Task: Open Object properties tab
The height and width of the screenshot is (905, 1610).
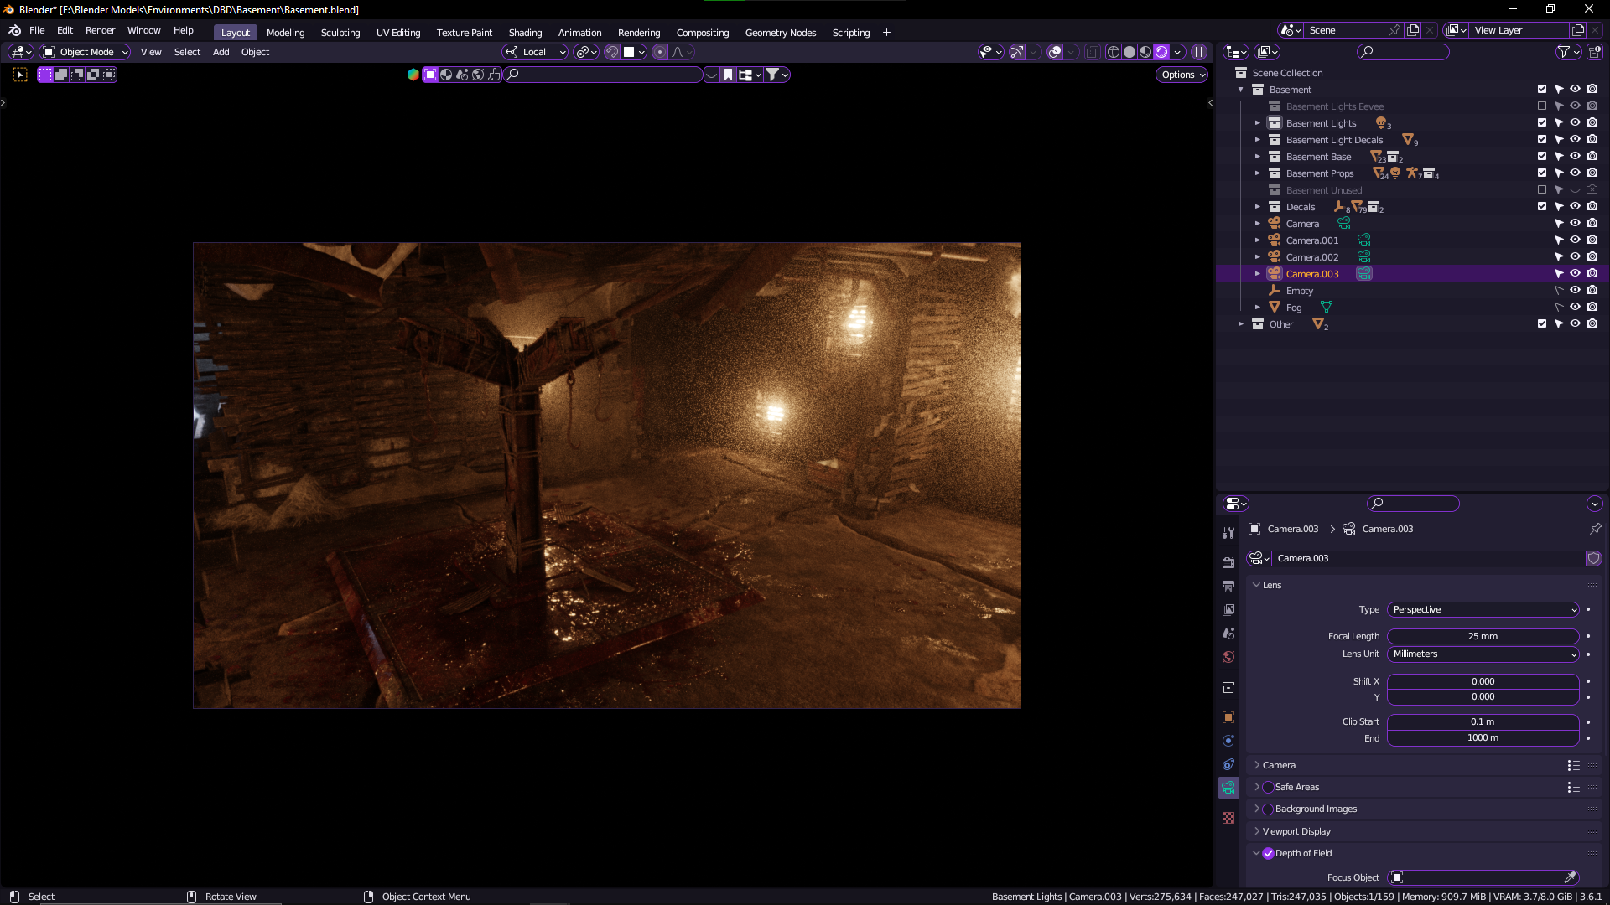Action: 1228,717
